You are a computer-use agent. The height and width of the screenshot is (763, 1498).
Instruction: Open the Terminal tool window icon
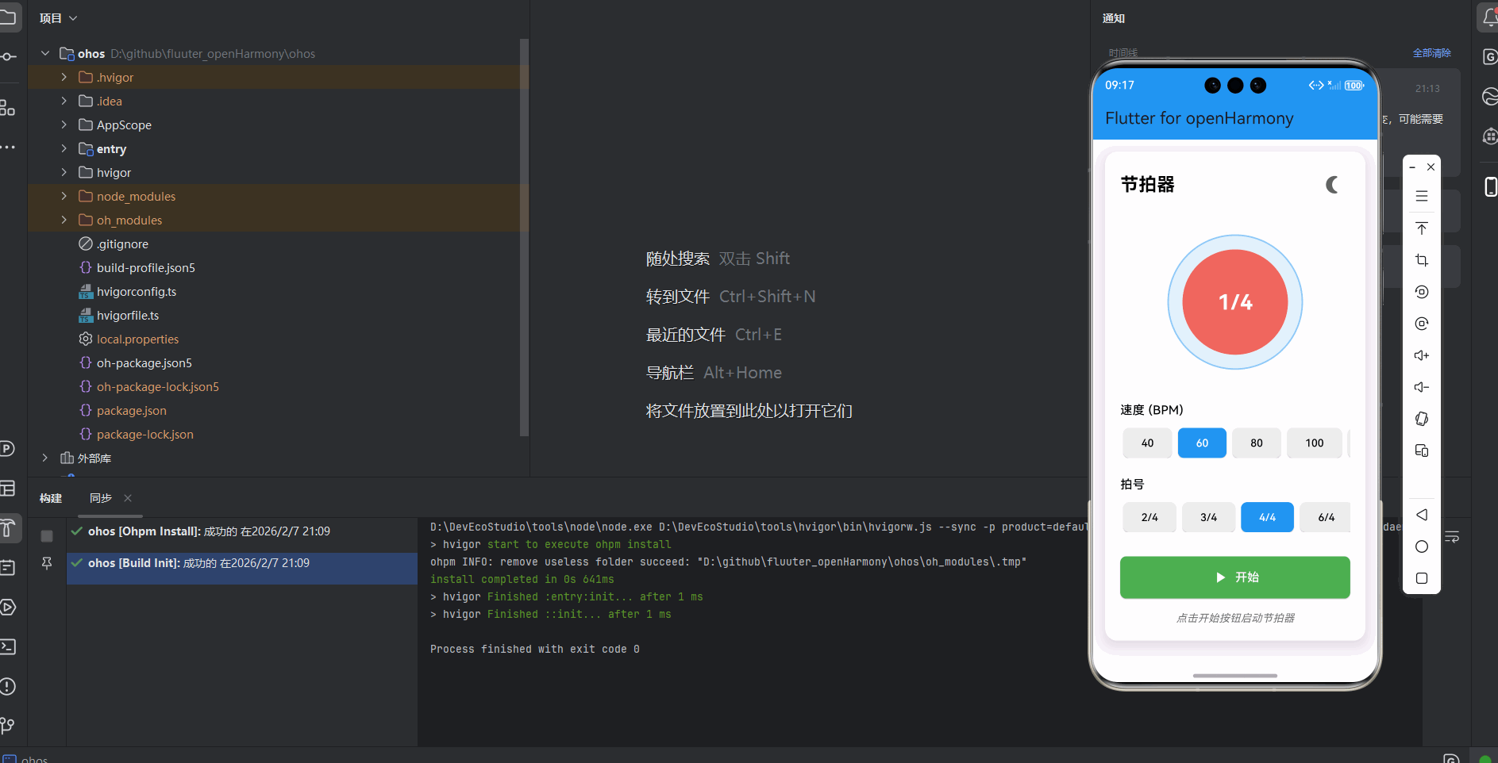click(x=7, y=646)
